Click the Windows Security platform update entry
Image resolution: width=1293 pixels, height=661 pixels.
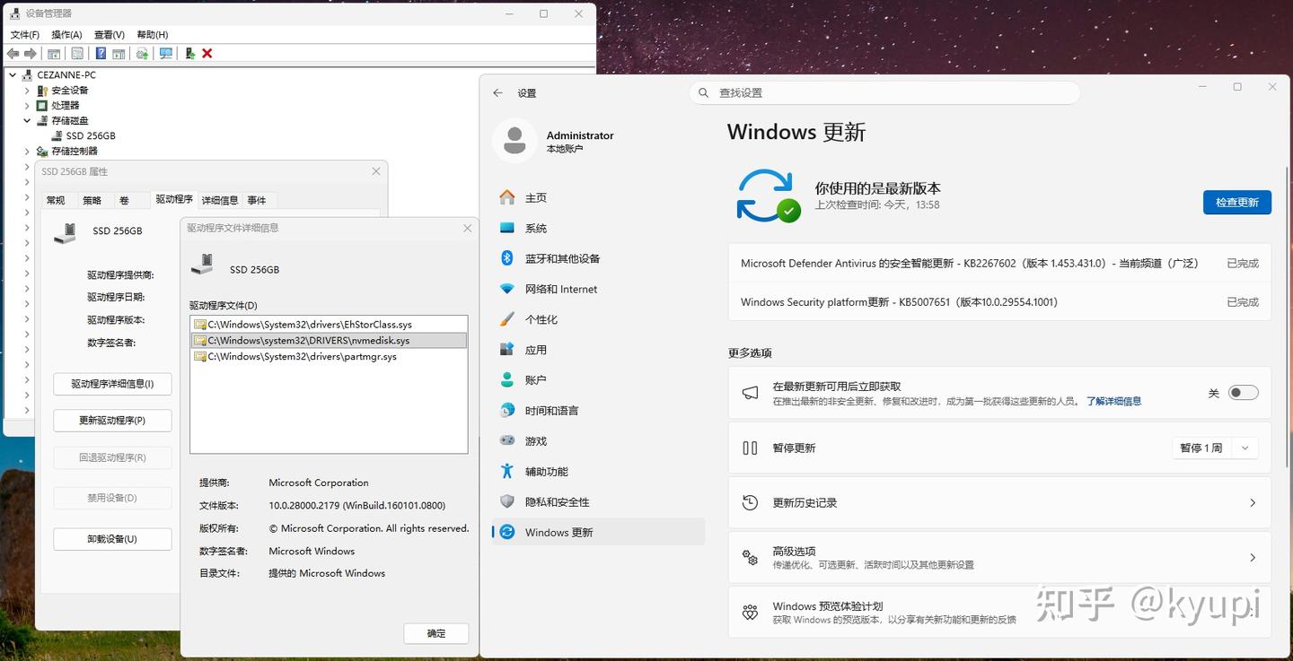click(x=999, y=302)
